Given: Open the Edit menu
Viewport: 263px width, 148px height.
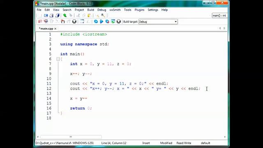Looking at the screenshot, I should [47, 10].
